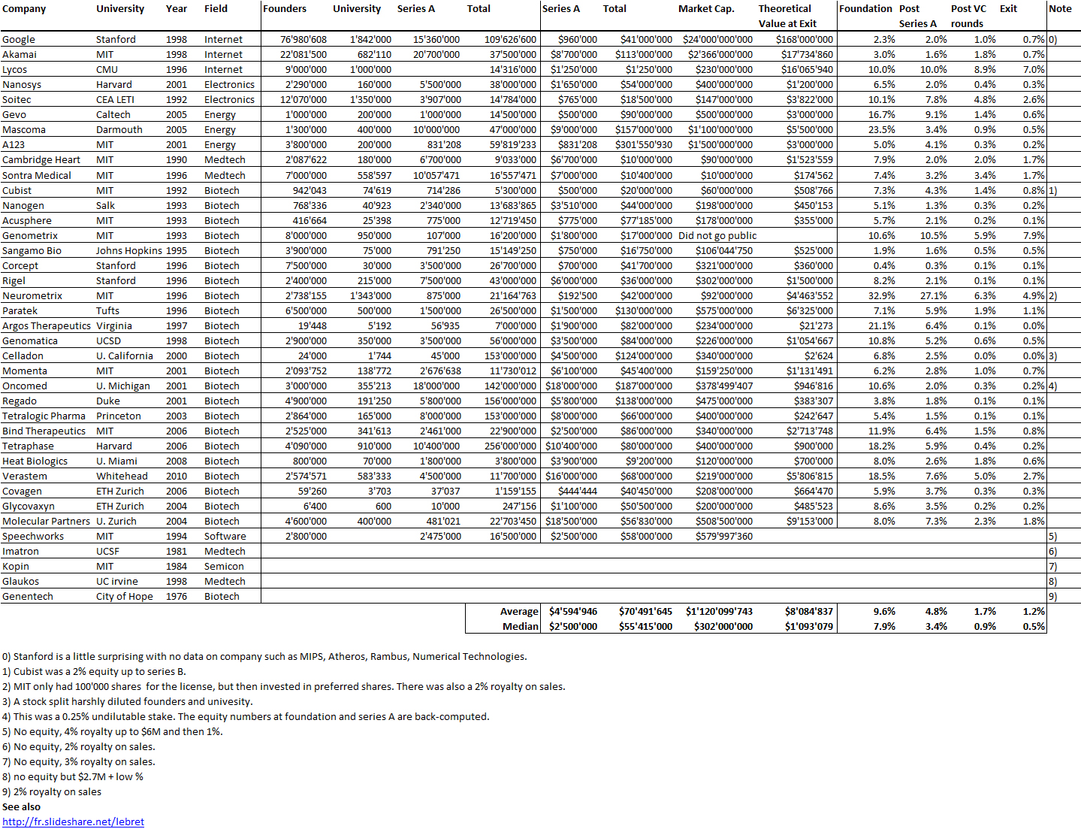
Task: Open the fr.slideshare.net/lebret link
Action: pyautogui.click(x=73, y=821)
